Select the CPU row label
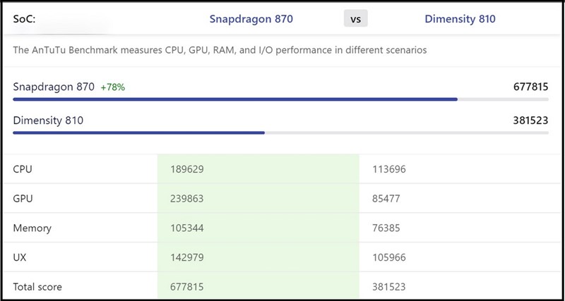The width and height of the screenshot is (565, 301). coord(23,169)
